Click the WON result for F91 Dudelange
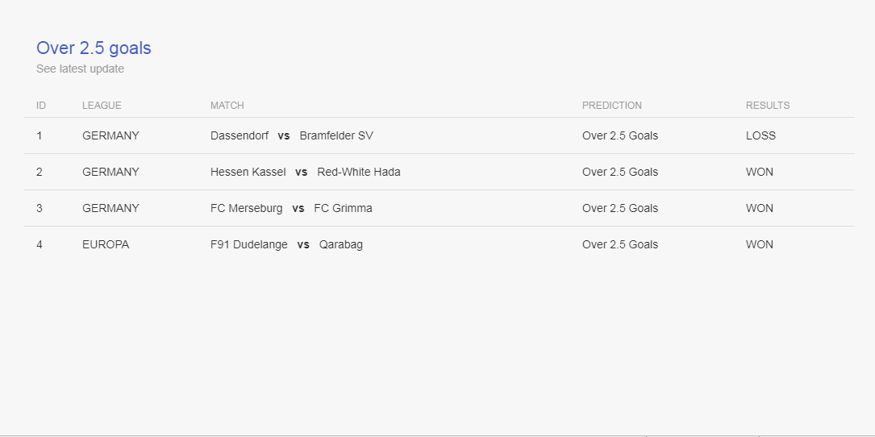875x437 pixels. coord(760,244)
